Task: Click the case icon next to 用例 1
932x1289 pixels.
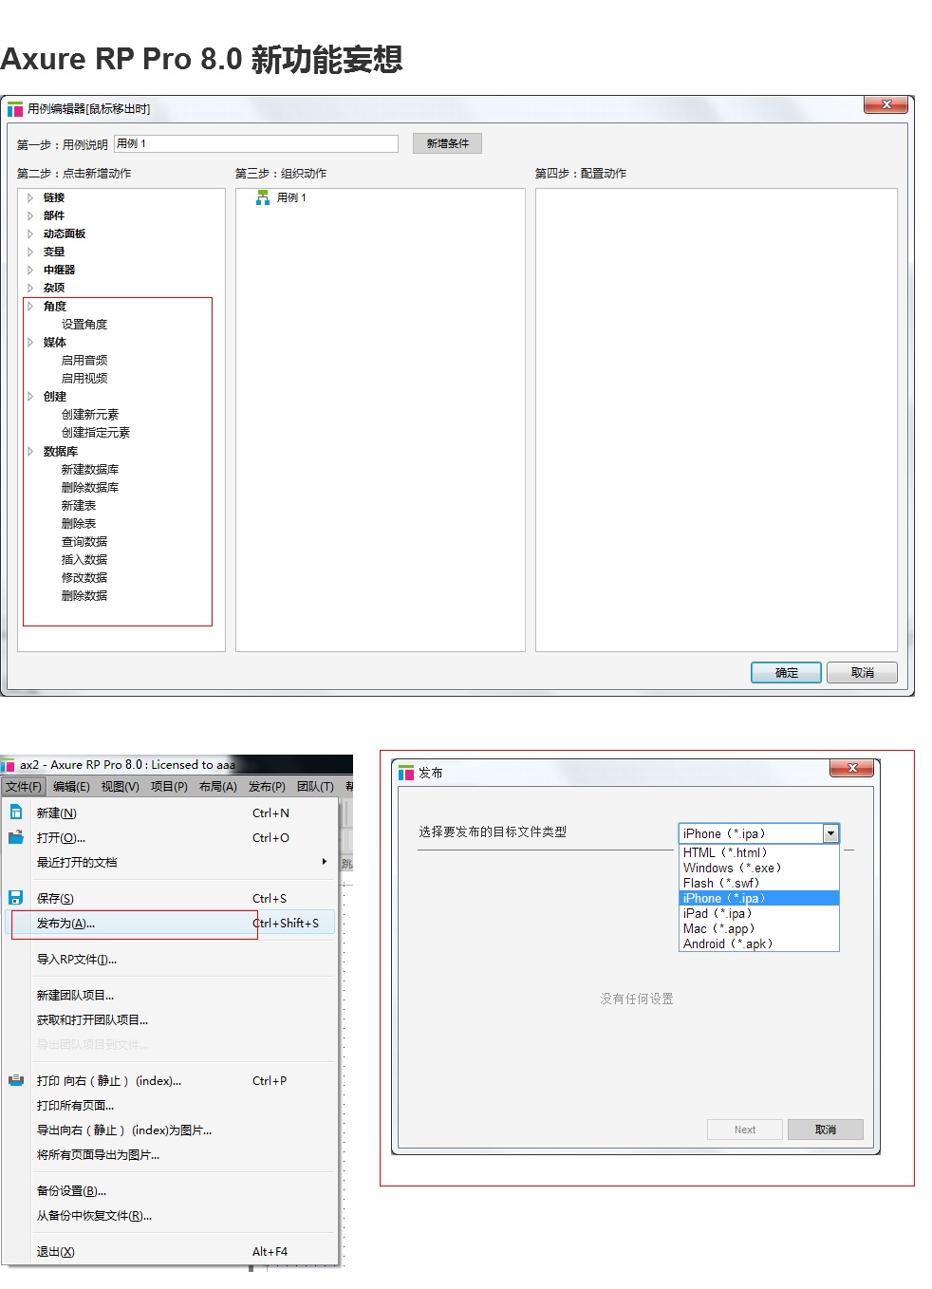Action: (x=263, y=197)
